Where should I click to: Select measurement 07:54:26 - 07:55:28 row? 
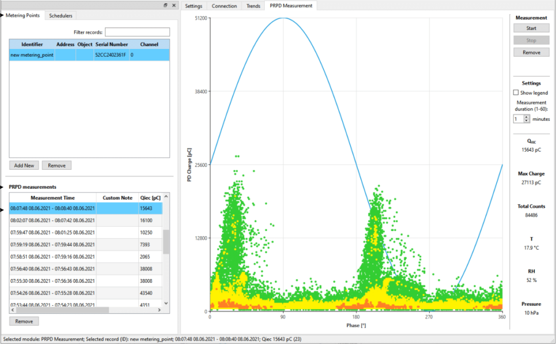pos(86,293)
